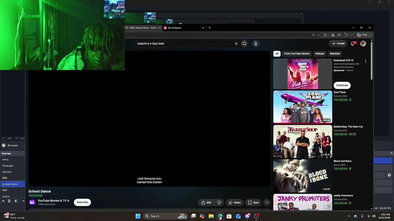Open Edge settings and more menu

tap(352, 35)
